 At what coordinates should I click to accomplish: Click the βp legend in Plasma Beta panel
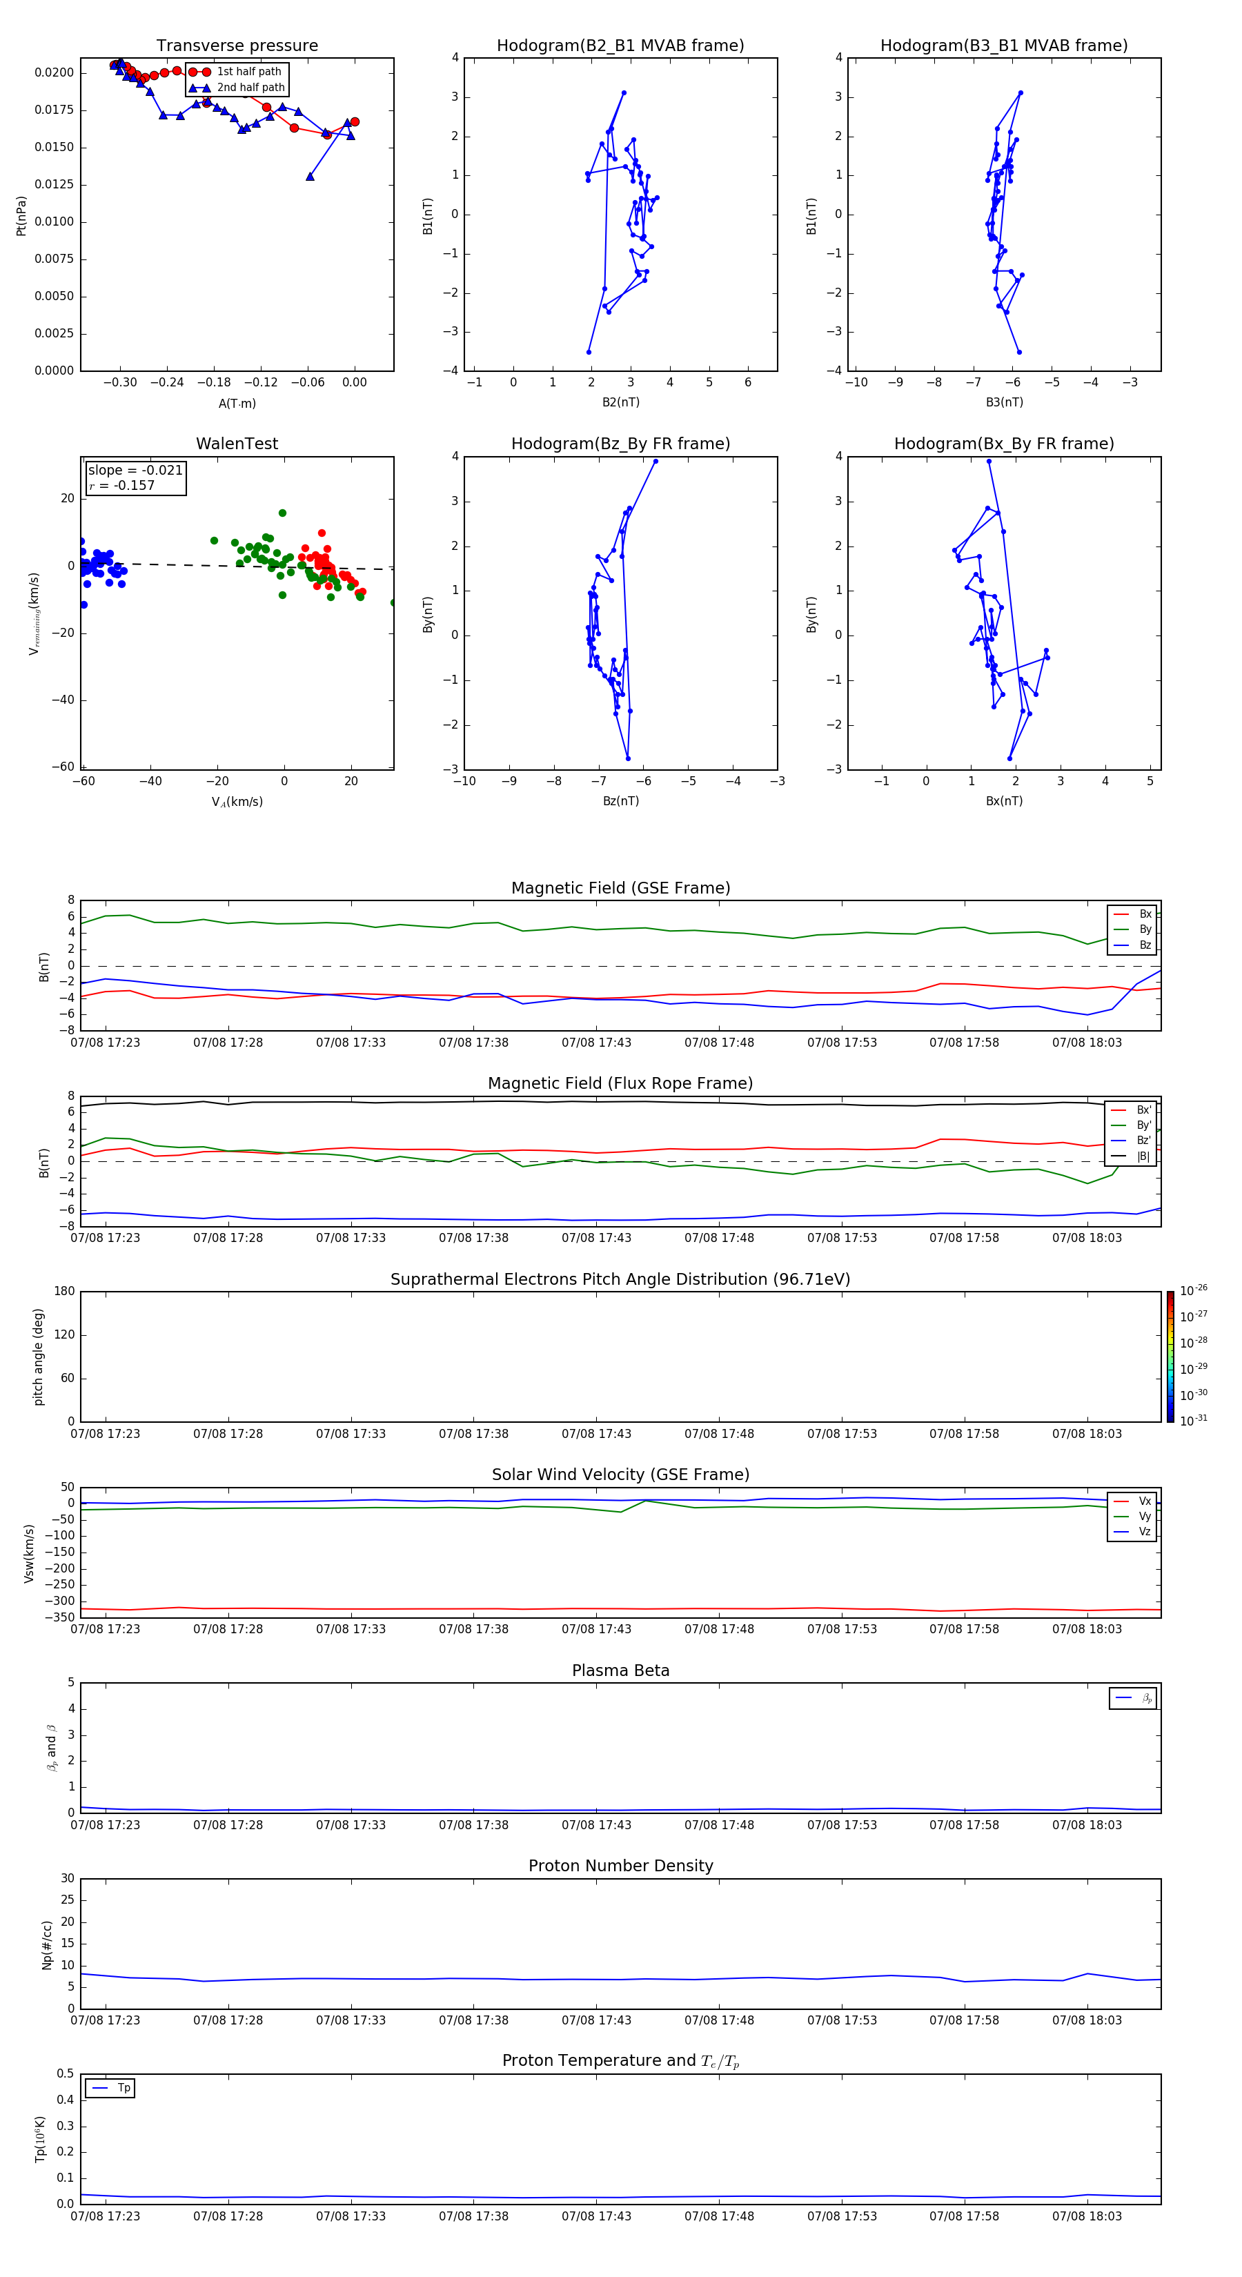[1132, 1698]
